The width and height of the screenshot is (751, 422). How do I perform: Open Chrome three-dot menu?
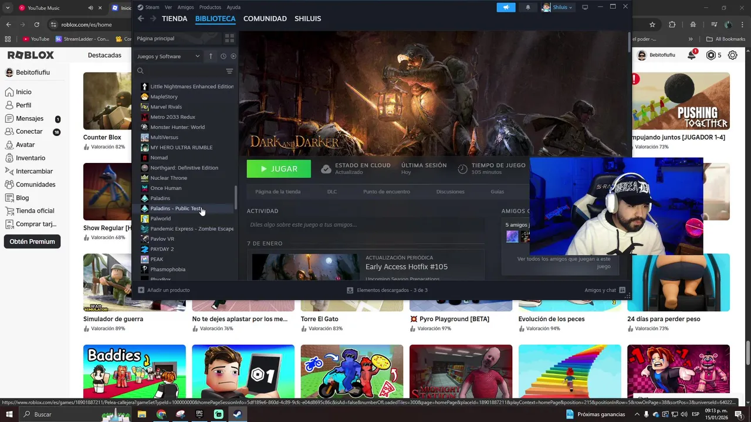pos(743,25)
